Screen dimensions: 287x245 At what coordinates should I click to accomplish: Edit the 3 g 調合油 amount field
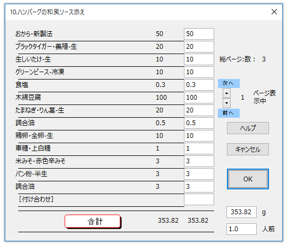coord(199,187)
